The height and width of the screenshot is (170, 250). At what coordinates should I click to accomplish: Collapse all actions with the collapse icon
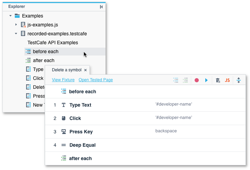coord(239,80)
